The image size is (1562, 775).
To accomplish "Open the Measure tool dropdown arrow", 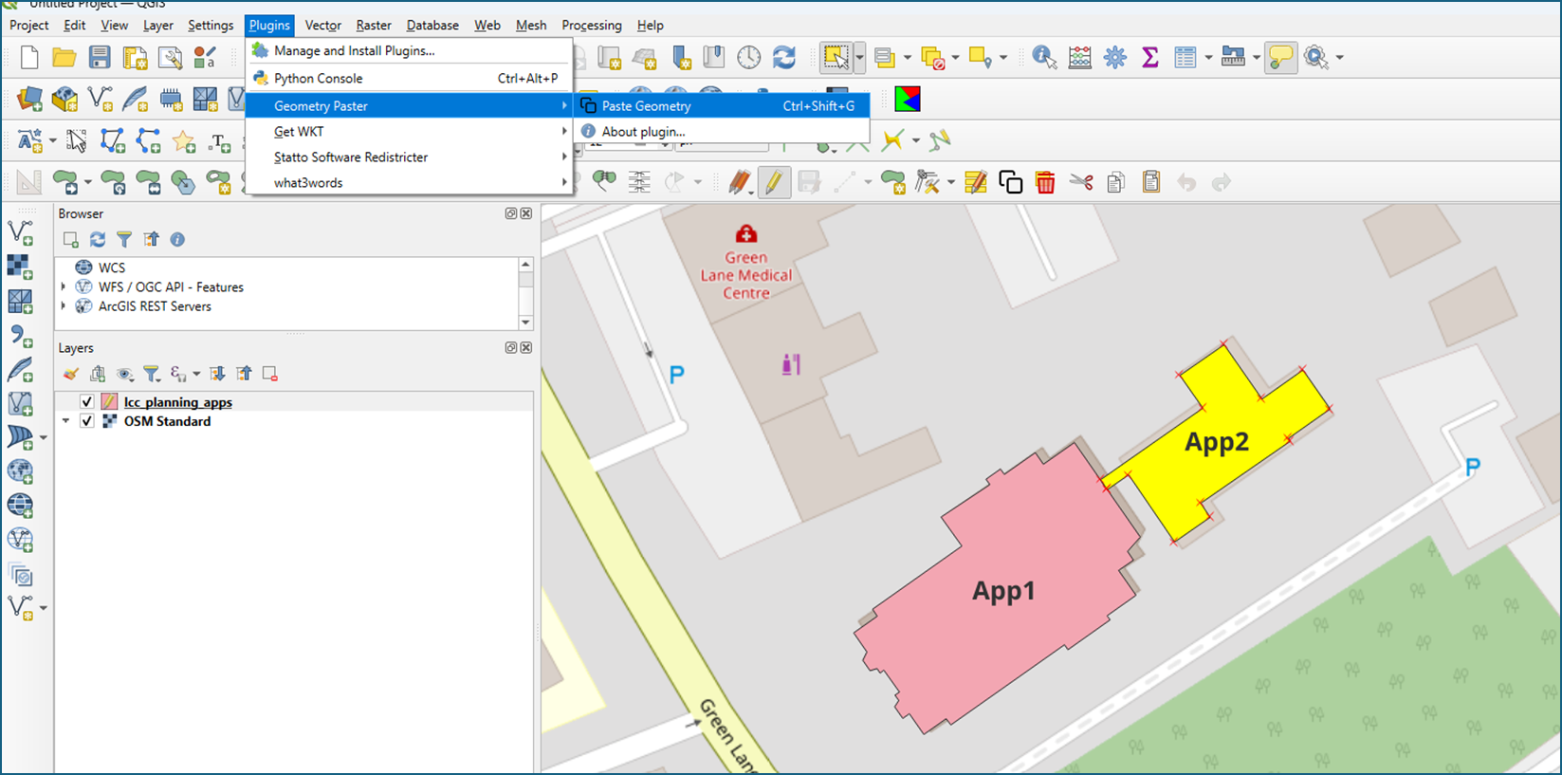I will click(x=1257, y=58).
